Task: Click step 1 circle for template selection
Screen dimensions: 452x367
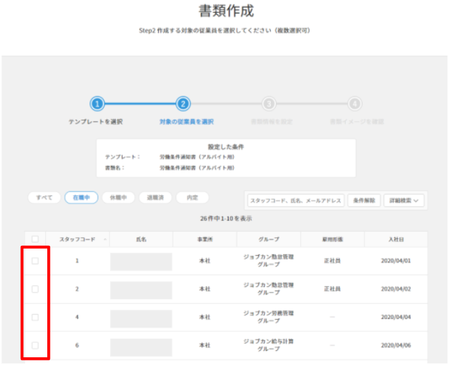Action: click(x=96, y=104)
